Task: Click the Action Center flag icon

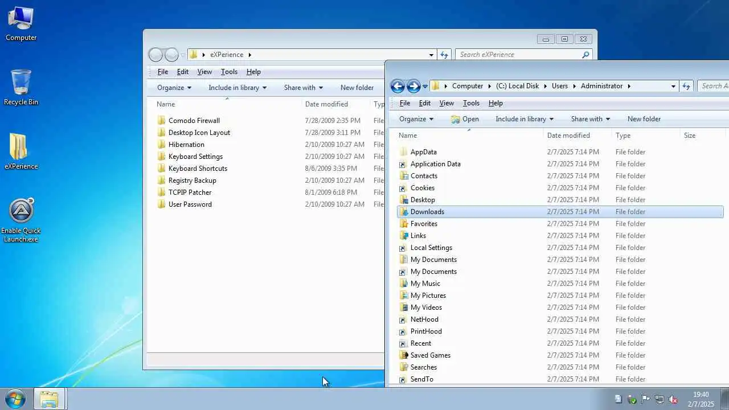Action: click(x=645, y=399)
